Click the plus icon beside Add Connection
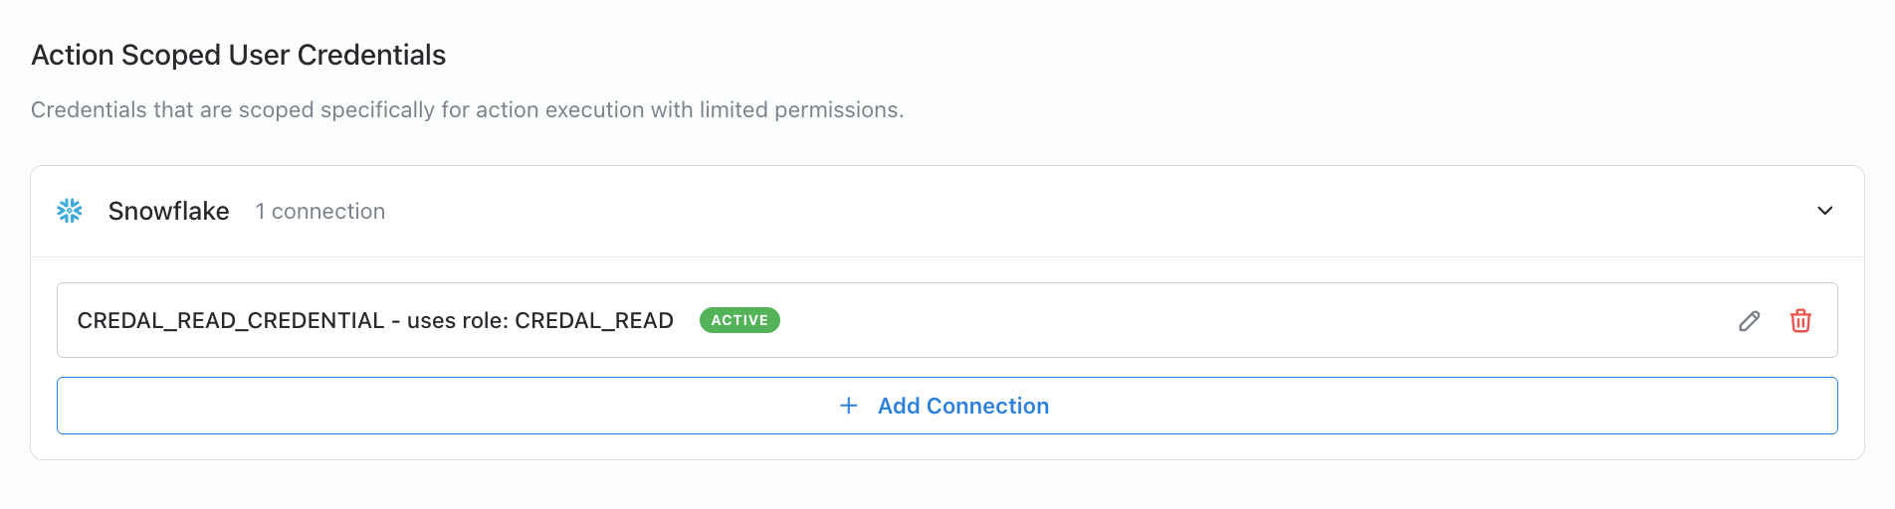This screenshot has width=1895, height=509. [x=849, y=406]
